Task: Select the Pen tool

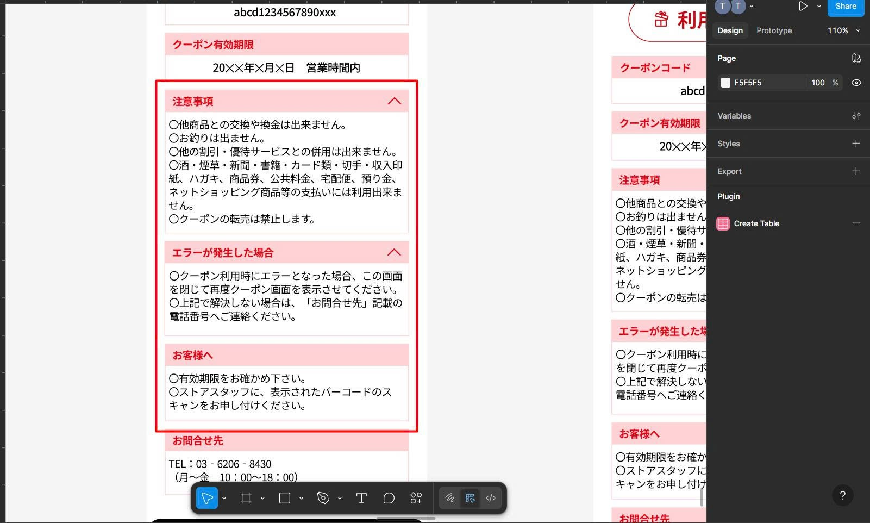Action: 323,498
